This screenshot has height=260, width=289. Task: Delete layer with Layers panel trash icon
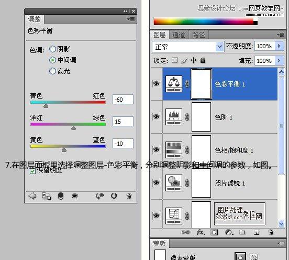[271, 232]
